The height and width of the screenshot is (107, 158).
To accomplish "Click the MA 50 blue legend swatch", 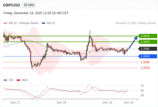I will click(43, 23).
